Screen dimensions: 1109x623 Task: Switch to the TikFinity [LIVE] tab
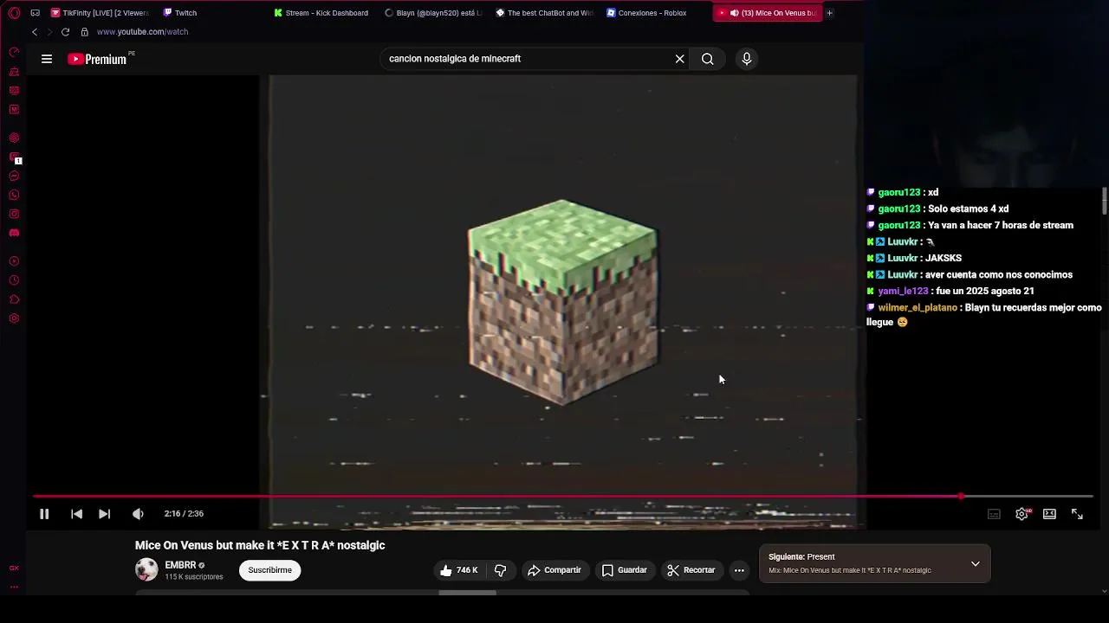(x=99, y=13)
